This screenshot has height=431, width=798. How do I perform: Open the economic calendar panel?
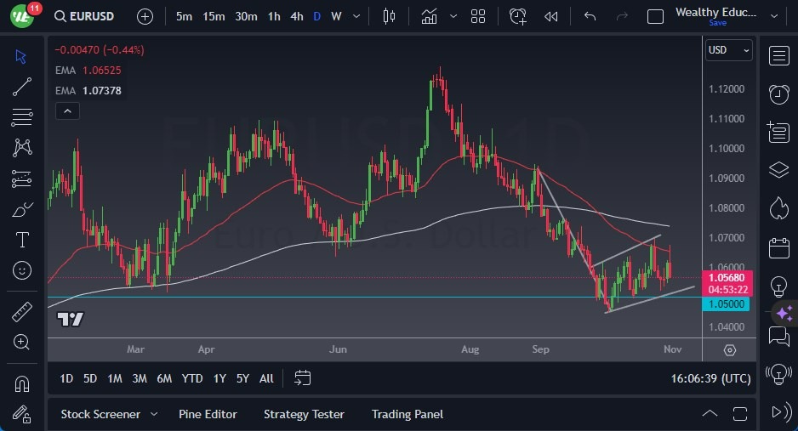tap(778, 248)
